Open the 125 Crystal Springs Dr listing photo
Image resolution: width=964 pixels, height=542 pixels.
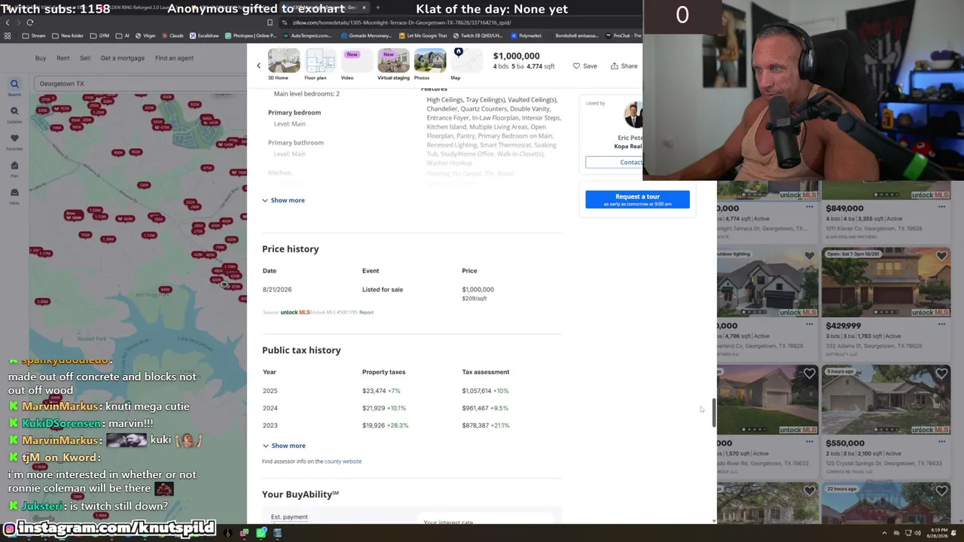point(886,400)
